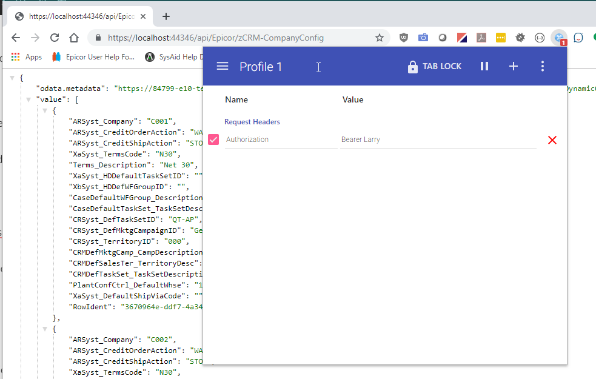The height and width of the screenshot is (379, 596).
Task: Open the gray circle extension icon
Action: tap(443, 38)
